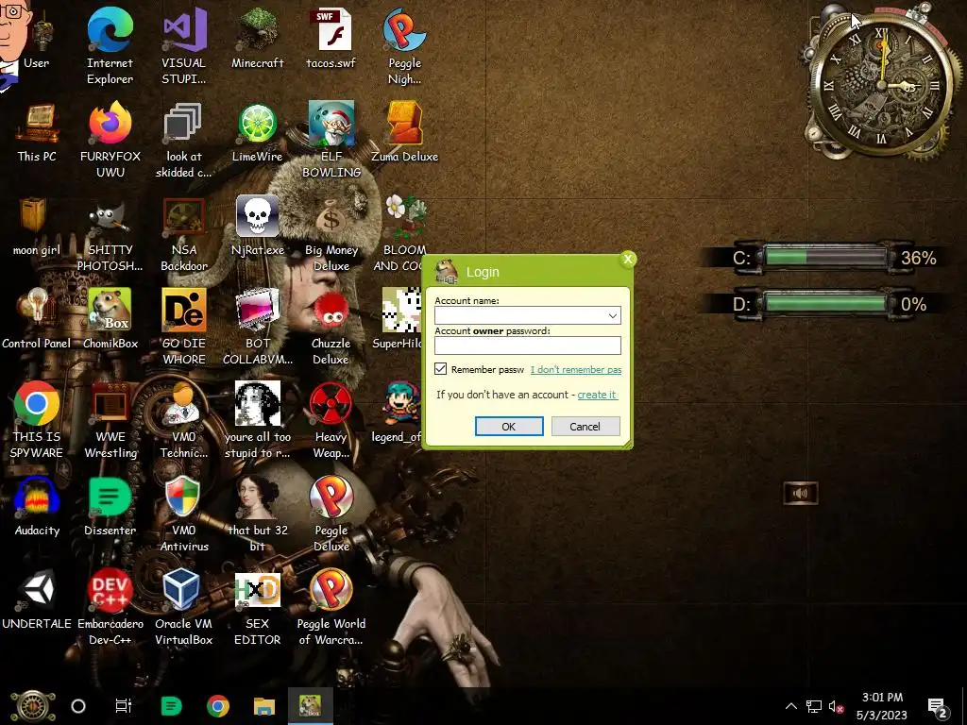This screenshot has width=967, height=725.
Task: Select the ELF BOWLING icon
Action: [x=331, y=139]
